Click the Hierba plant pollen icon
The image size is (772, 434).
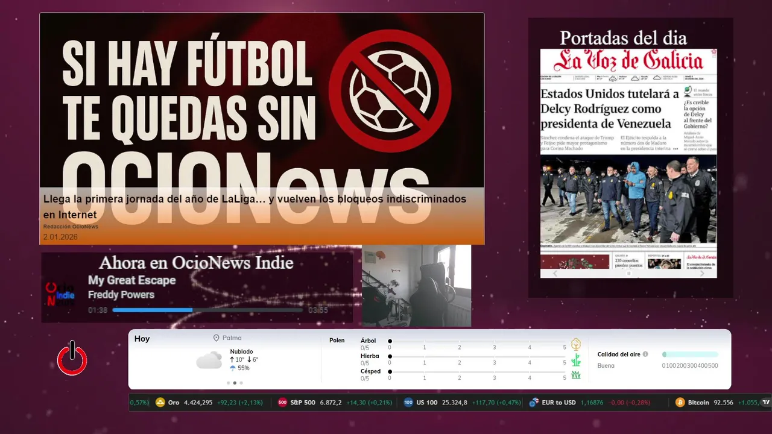576,360
